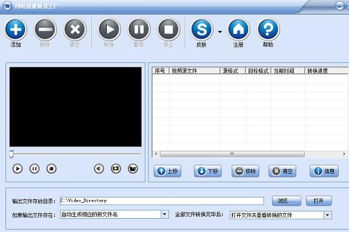This screenshot has width=349, height=232.
Task: Sort by 视频源文件 column header
Action: pyautogui.click(x=194, y=71)
